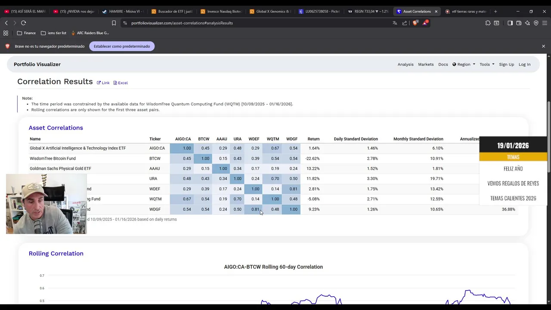Viewport: 551px width, 310px height.
Task: Switch to etf tierras raras tab
Action: pos(466,12)
